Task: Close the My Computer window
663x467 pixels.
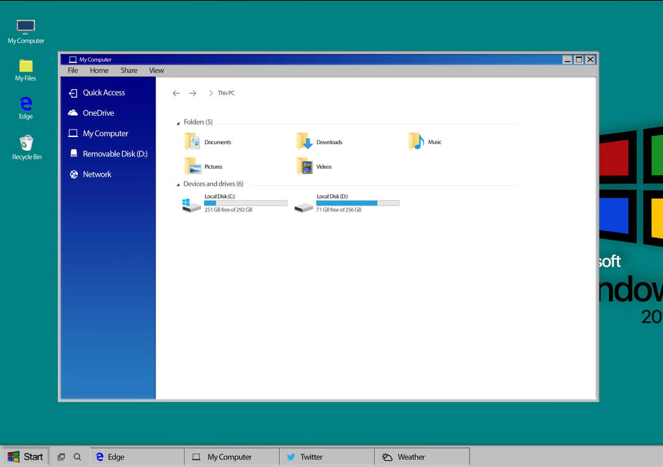Action: tap(590, 60)
